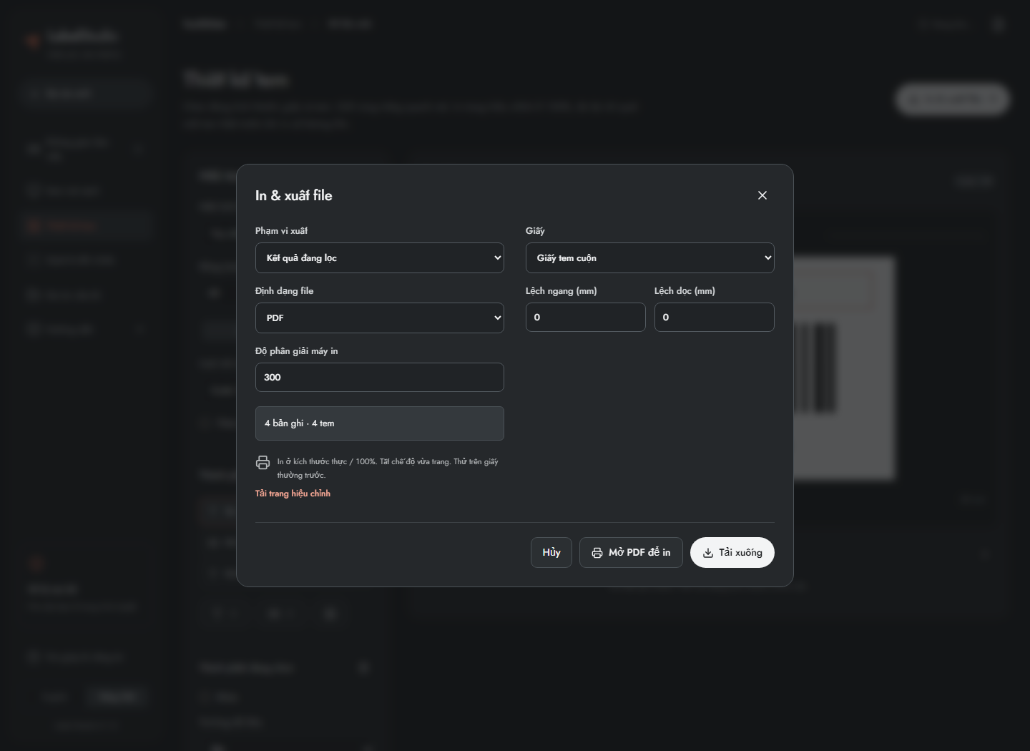Click the 'In & xuất file' dialog title

(x=294, y=195)
